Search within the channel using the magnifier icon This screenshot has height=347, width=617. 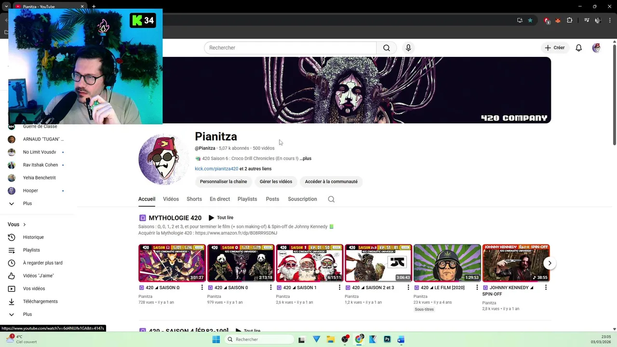(331, 199)
